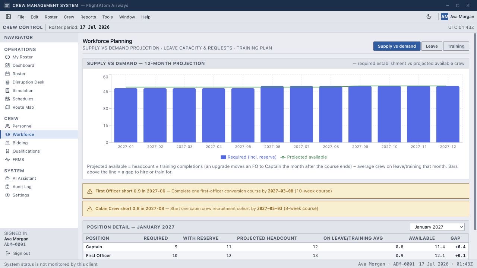The width and height of the screenshot is (477, 268).
Task: Open the Audit Log page
Action: [39, 187]
